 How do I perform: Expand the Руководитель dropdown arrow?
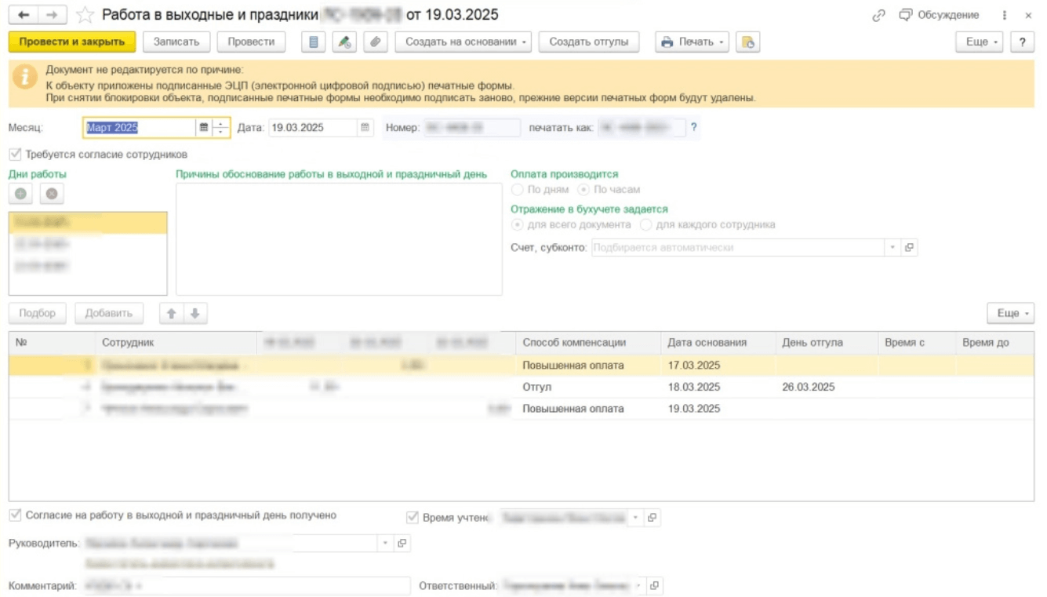[x=385, y=544]
